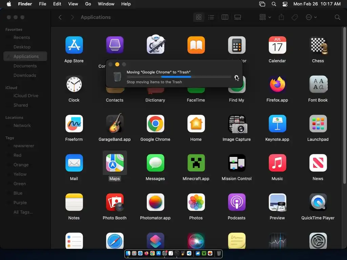The width and height of the screenshot is (347, 260).
Task: Select the Books app icon
Action: pos(196,45)
